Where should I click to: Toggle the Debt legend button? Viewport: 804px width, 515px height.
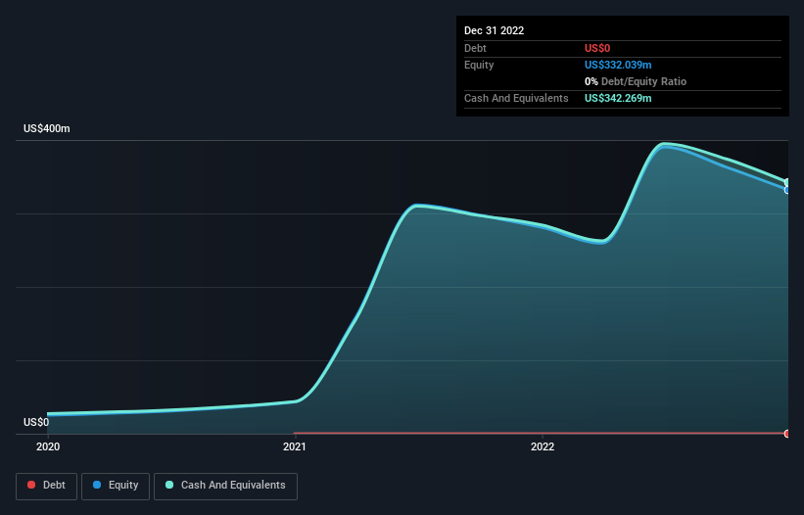46,486
